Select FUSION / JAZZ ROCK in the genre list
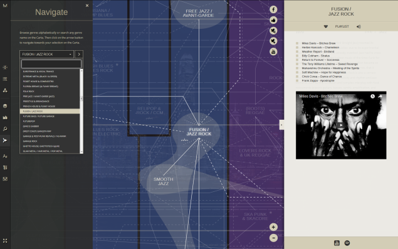This screenshot has width=398, height=249. coord(50,111)
